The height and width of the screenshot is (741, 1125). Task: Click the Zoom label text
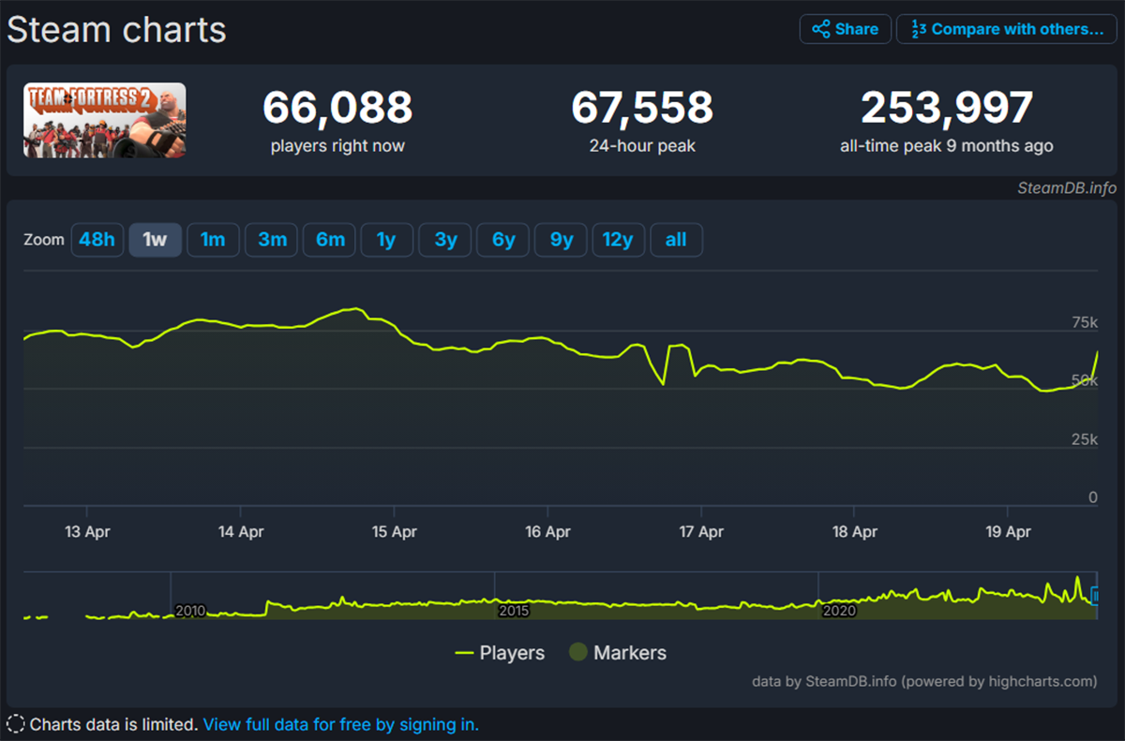pos(44,240)
